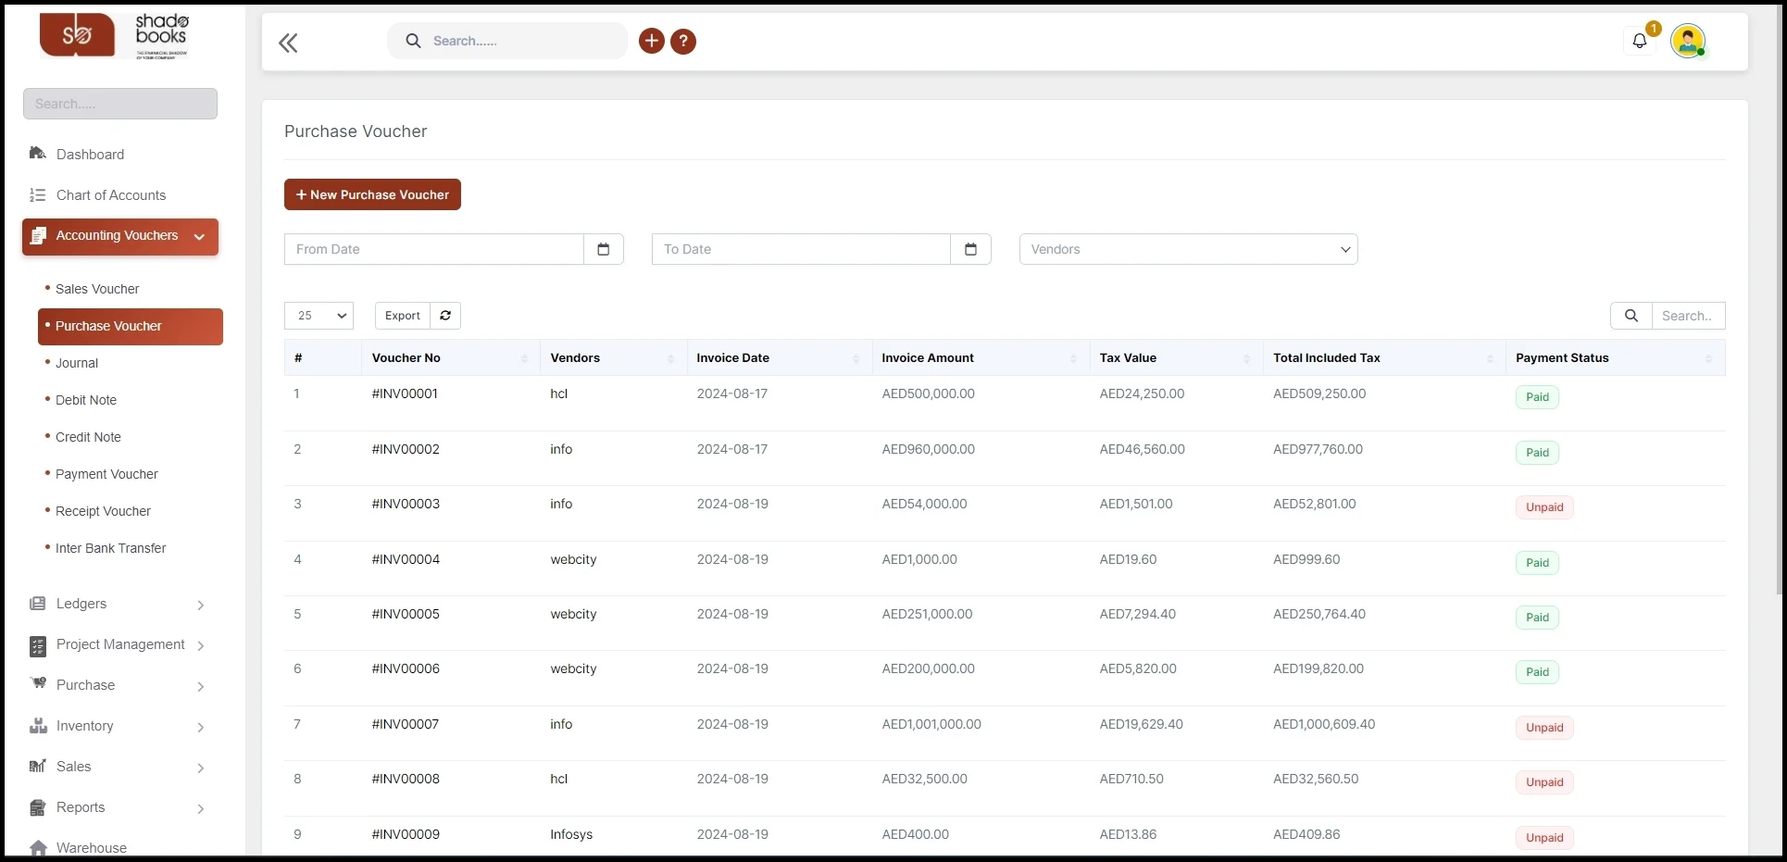Collapse sidebar with double chevron icon

pos(288,43)
